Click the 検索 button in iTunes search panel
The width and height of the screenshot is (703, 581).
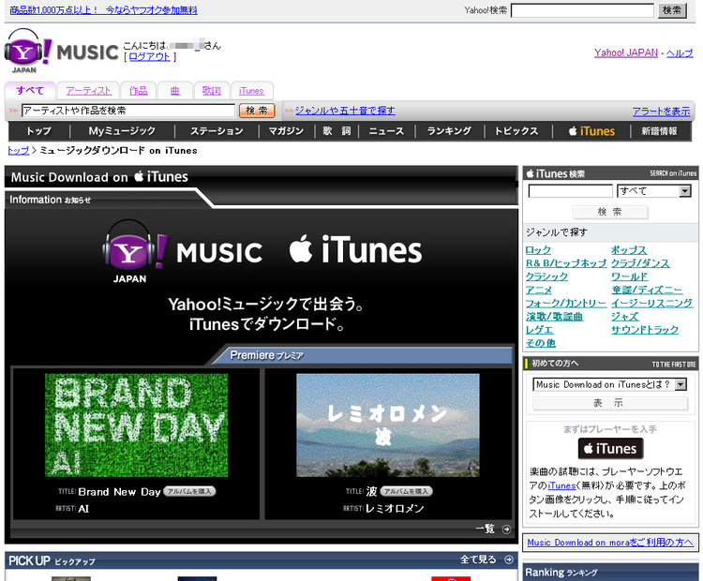point(610,212)
